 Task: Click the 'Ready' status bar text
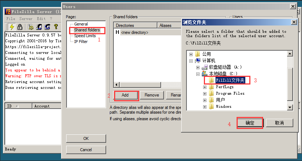point(11,149)
